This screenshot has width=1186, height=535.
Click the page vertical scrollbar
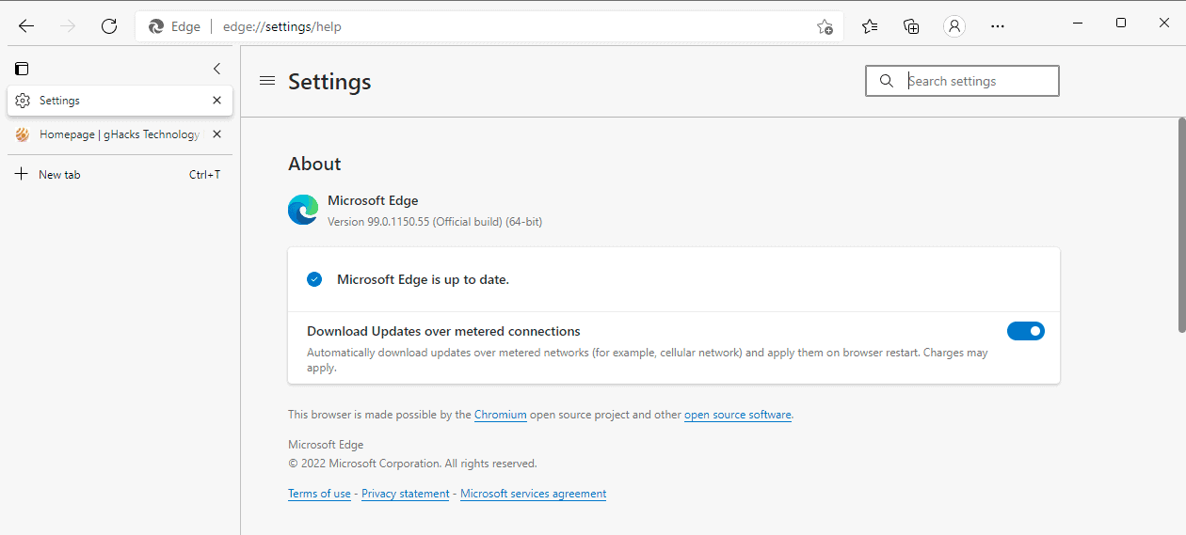[x=1181, y=225]
